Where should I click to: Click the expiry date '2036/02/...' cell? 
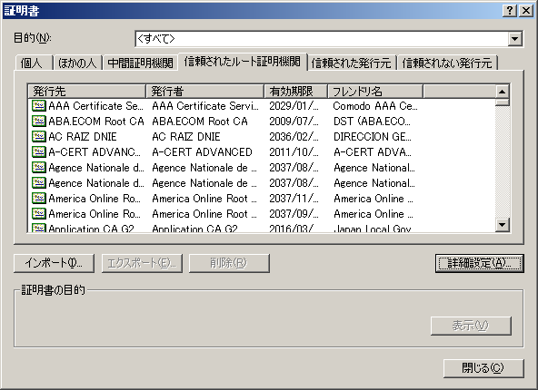pyautogui.click(x=294, y=137)
